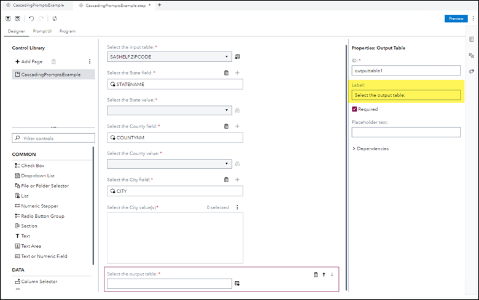Select the Numeric Stepper control
Viewport: 479px width, 300px height.
[36, 206]
